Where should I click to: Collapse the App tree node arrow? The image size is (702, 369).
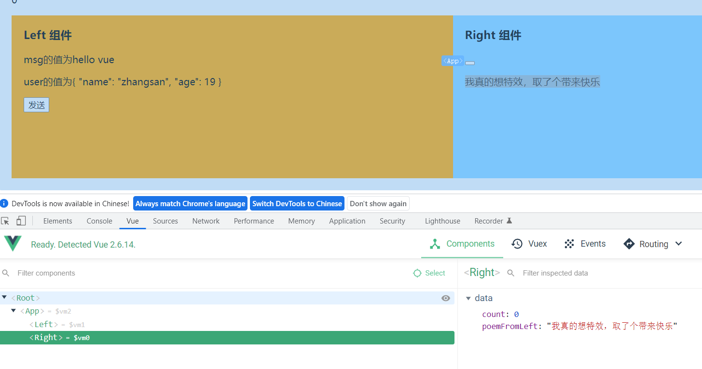(14, 311)
